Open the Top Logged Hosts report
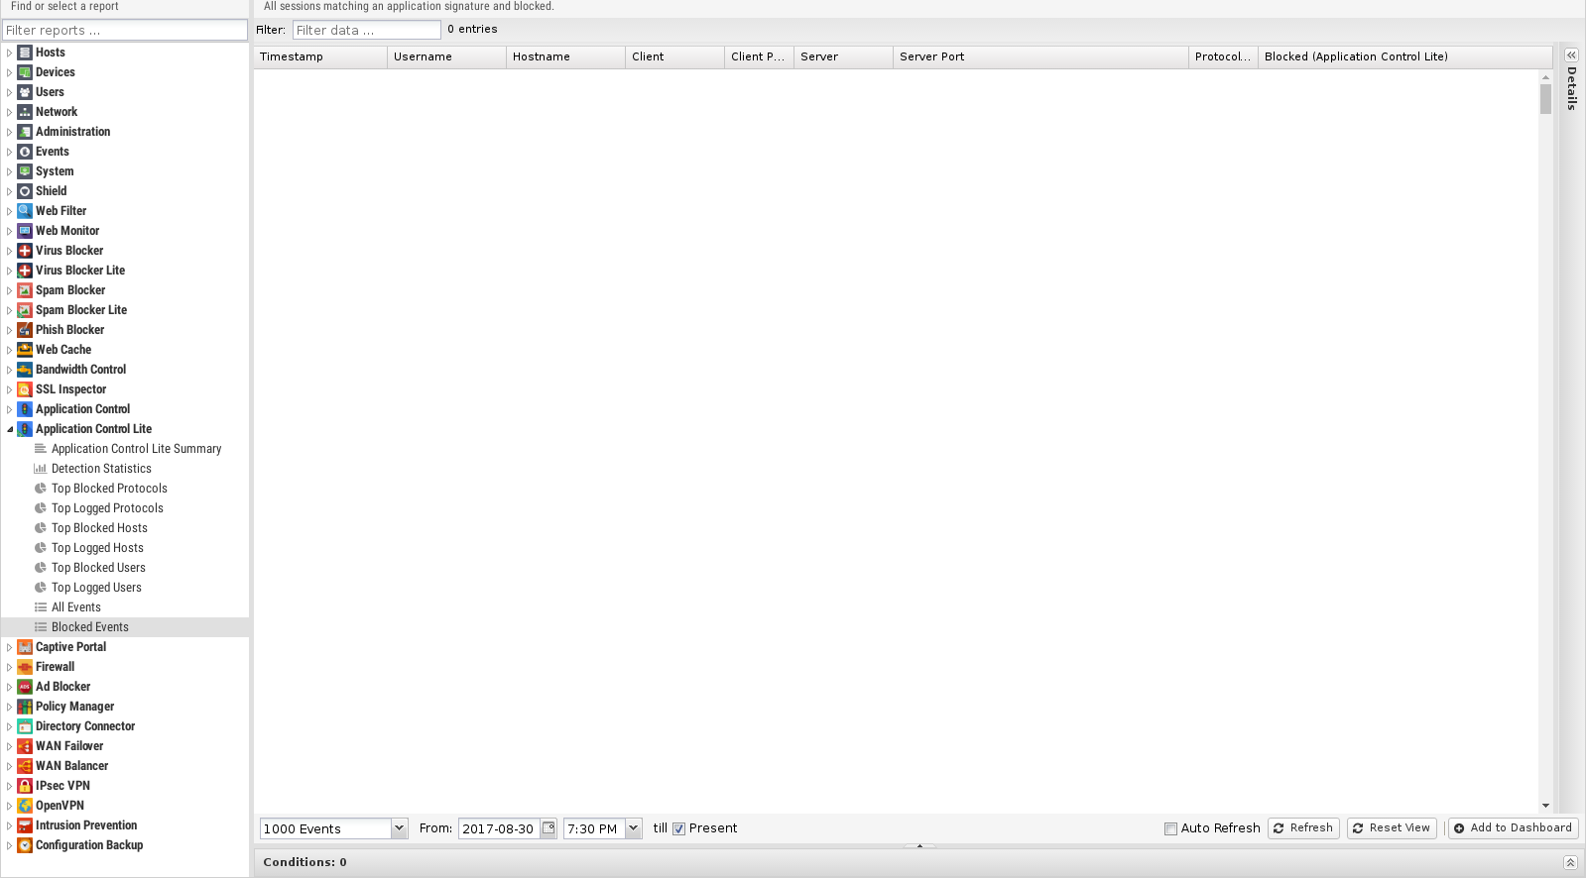 click(97, 548)
